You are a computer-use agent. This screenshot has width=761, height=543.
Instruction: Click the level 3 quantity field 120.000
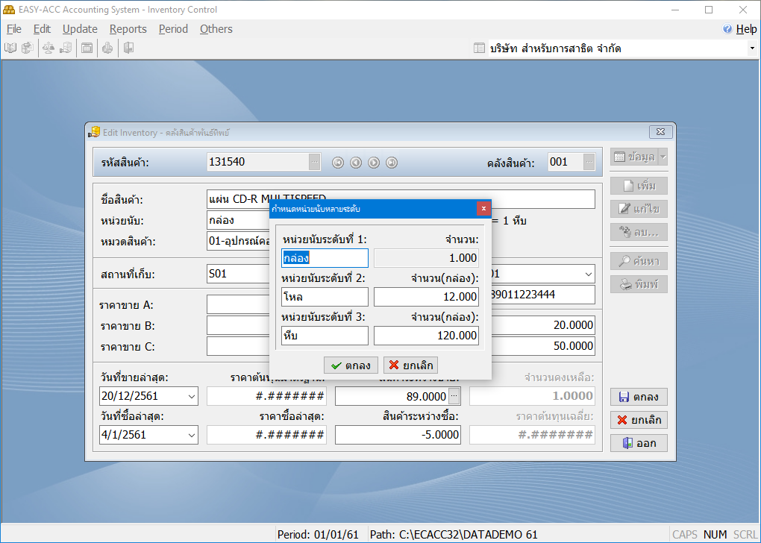click(x=426, y=336)
